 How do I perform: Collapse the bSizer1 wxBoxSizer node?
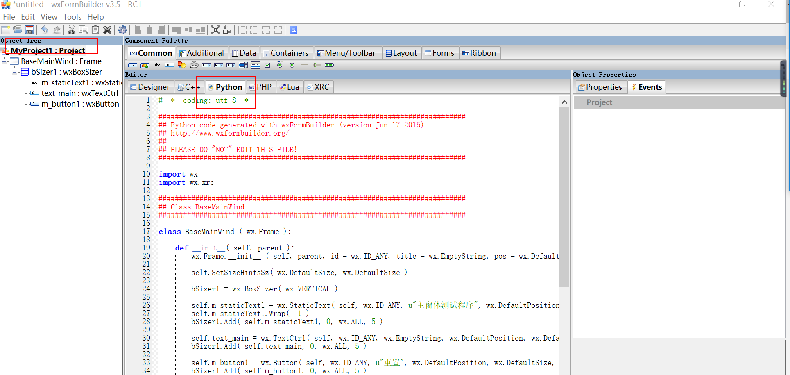point(15,72)
